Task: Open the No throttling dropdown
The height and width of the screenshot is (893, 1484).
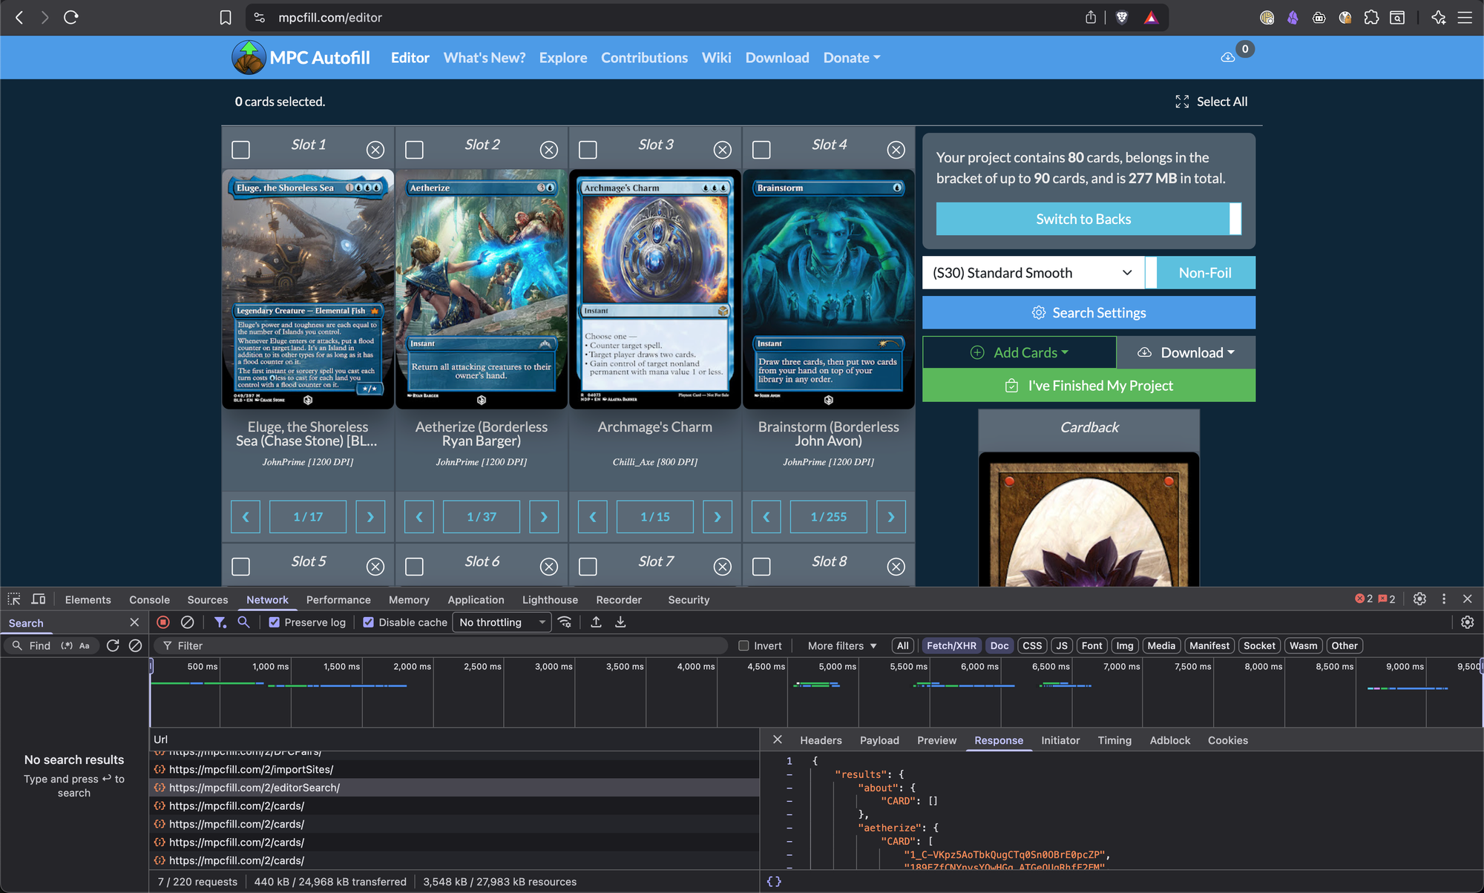Action: pos(502,622)
